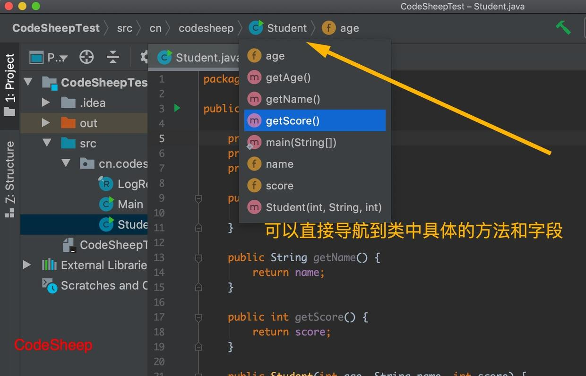
Task: Switch to the Z: Structure tool window tab
Action: click(x=9, y=179)
